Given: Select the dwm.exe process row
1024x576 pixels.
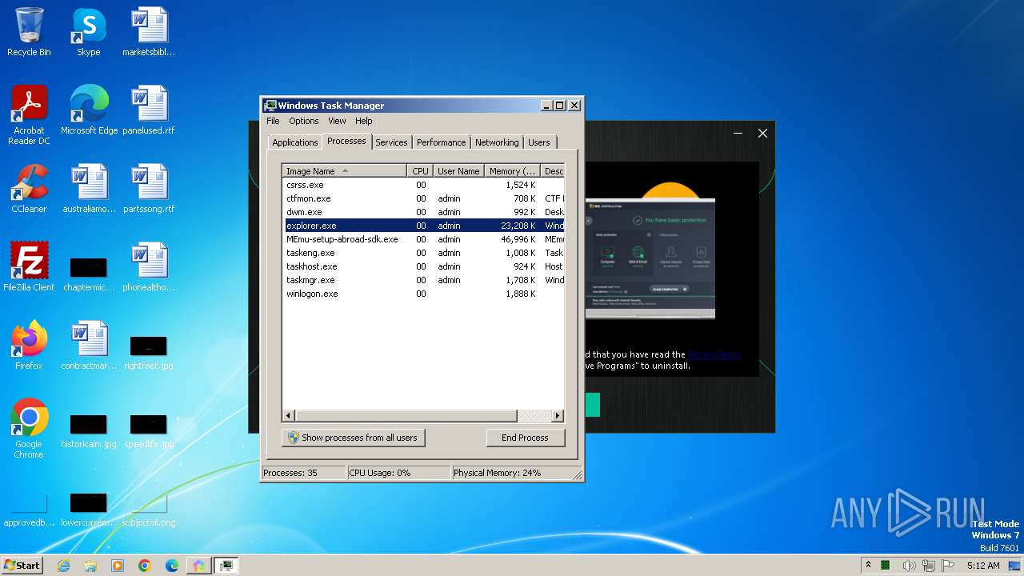Looking at the screenshot, I should (x=423, y=212).
